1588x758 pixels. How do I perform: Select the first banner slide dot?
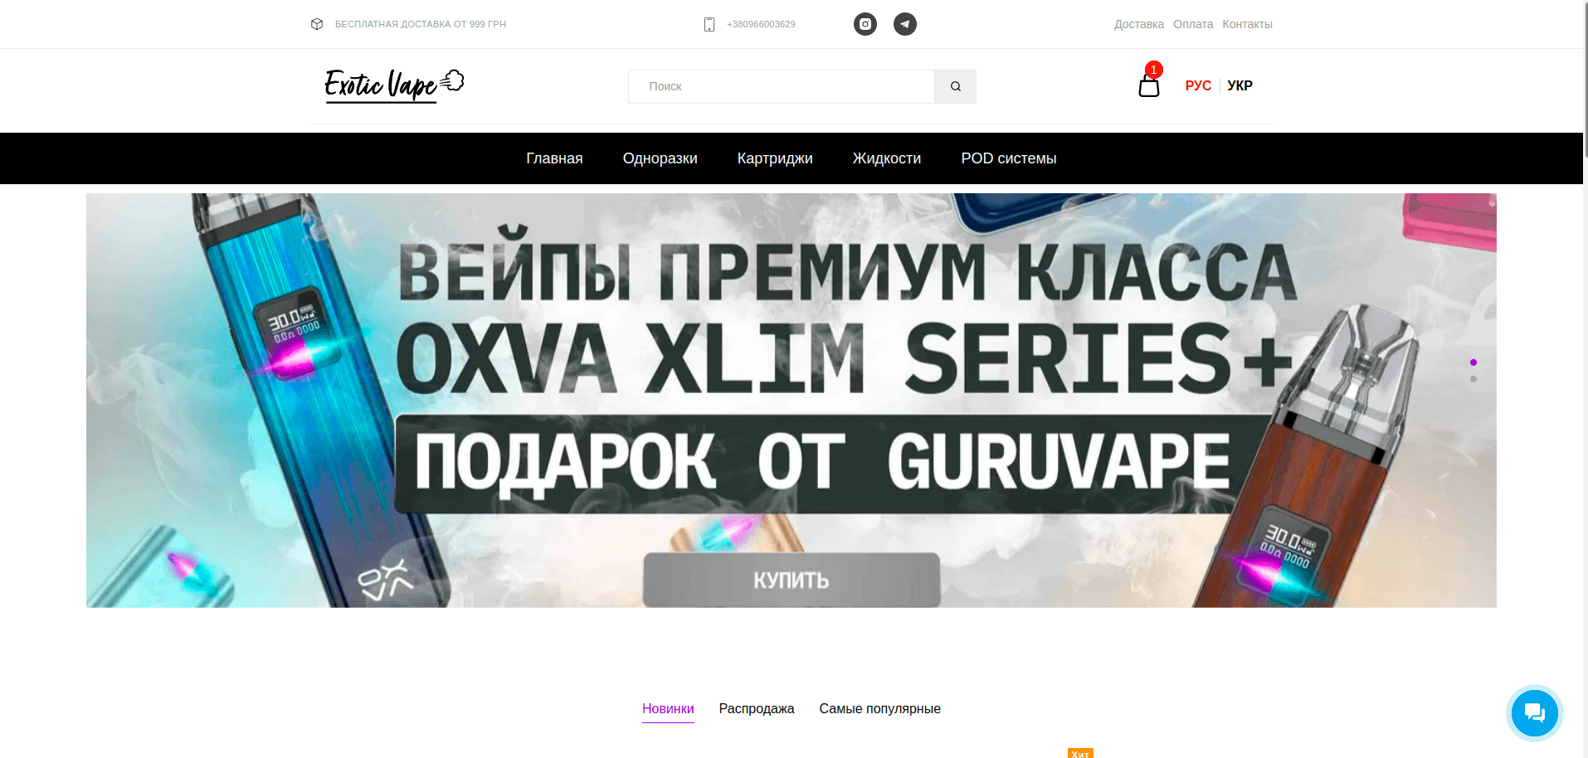(1473, 362)
